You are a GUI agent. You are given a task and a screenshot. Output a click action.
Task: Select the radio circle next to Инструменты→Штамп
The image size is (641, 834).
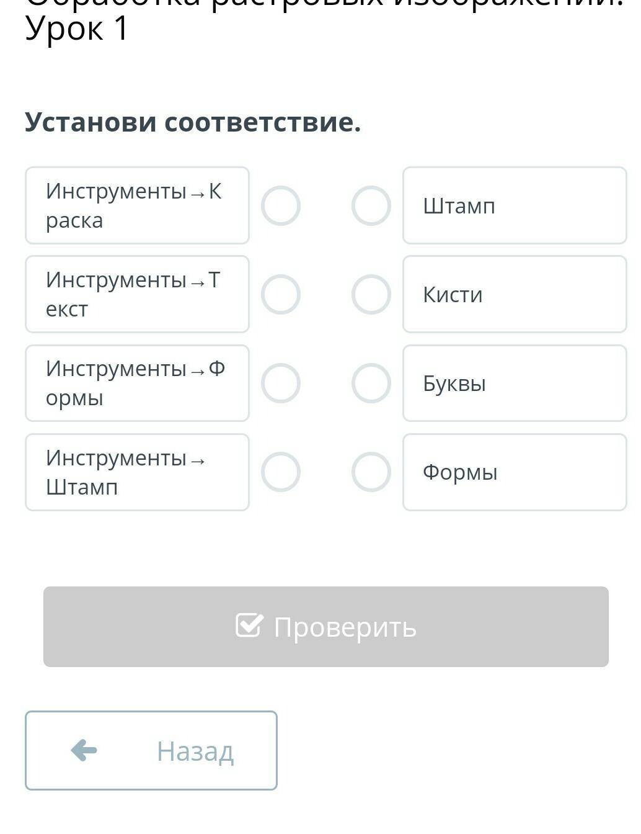281,472
